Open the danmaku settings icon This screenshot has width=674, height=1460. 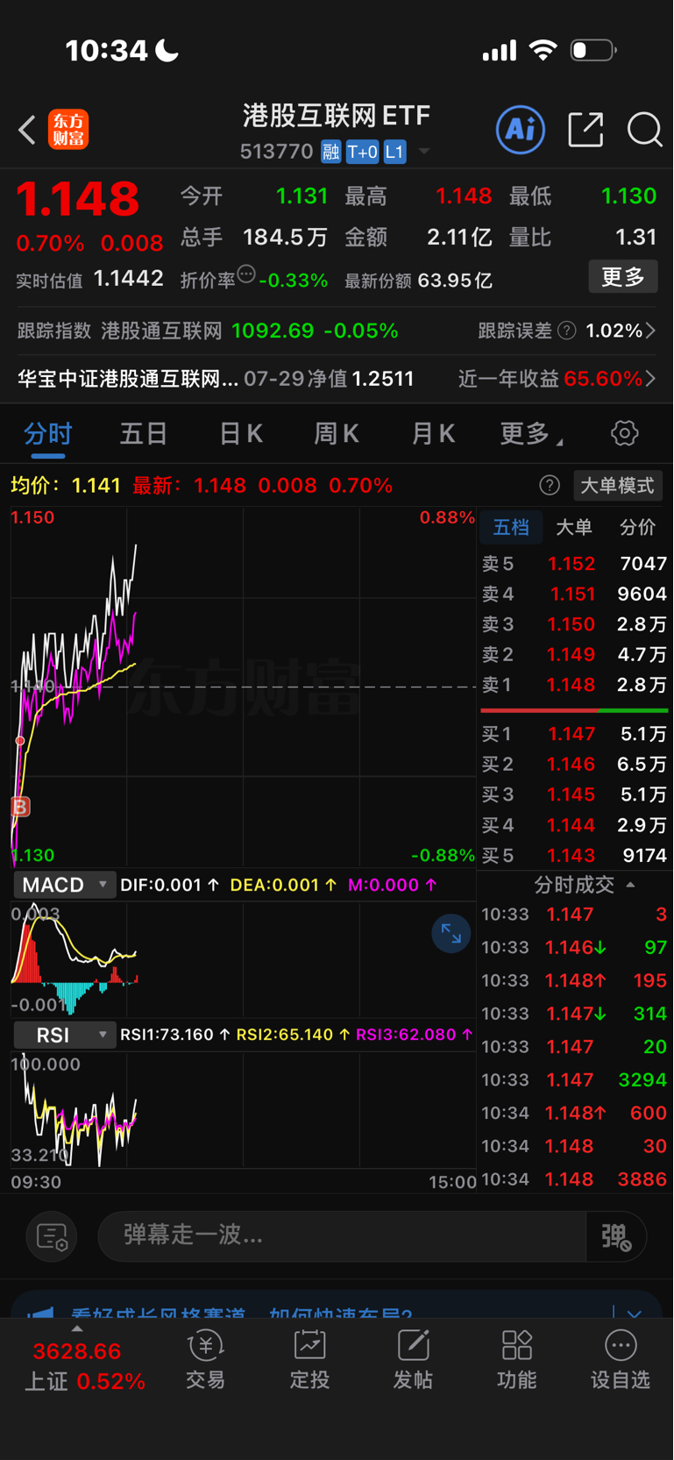(52, 1236)
